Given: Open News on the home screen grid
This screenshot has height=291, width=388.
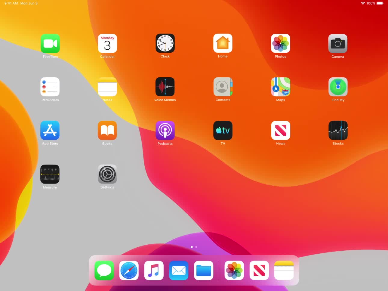Looking at the screenshot, I should pyautogui.click(x=281, y=130).
